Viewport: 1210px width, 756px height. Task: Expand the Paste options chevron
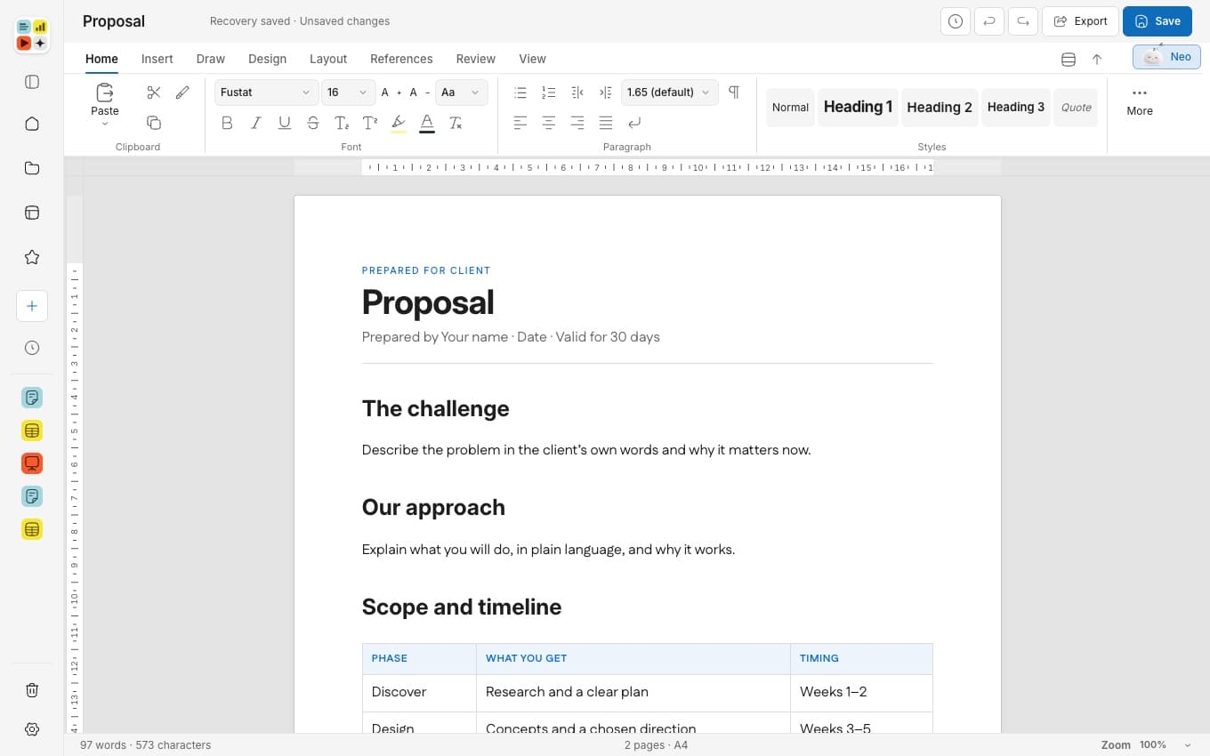pyautogui.click(x=105, y=125)
